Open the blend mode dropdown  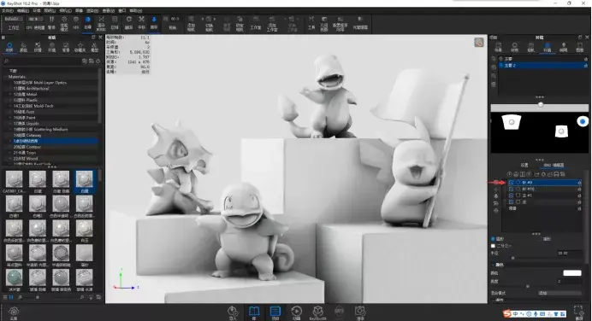coord(559,293)
